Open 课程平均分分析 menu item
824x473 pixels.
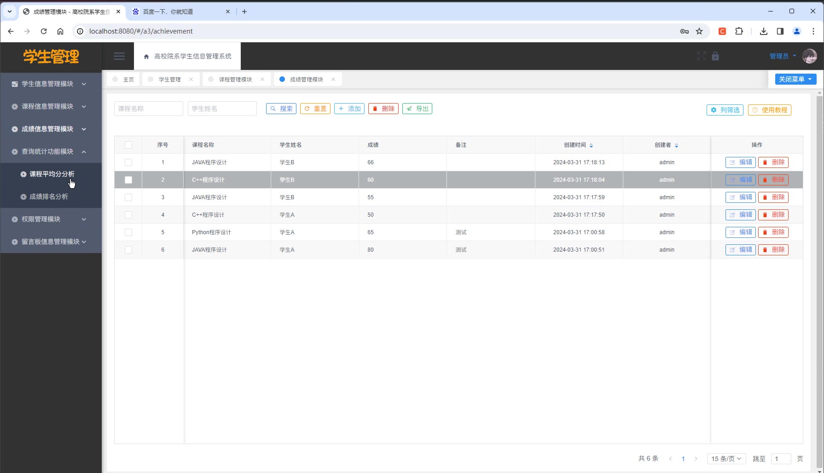[x=51, y=174]
